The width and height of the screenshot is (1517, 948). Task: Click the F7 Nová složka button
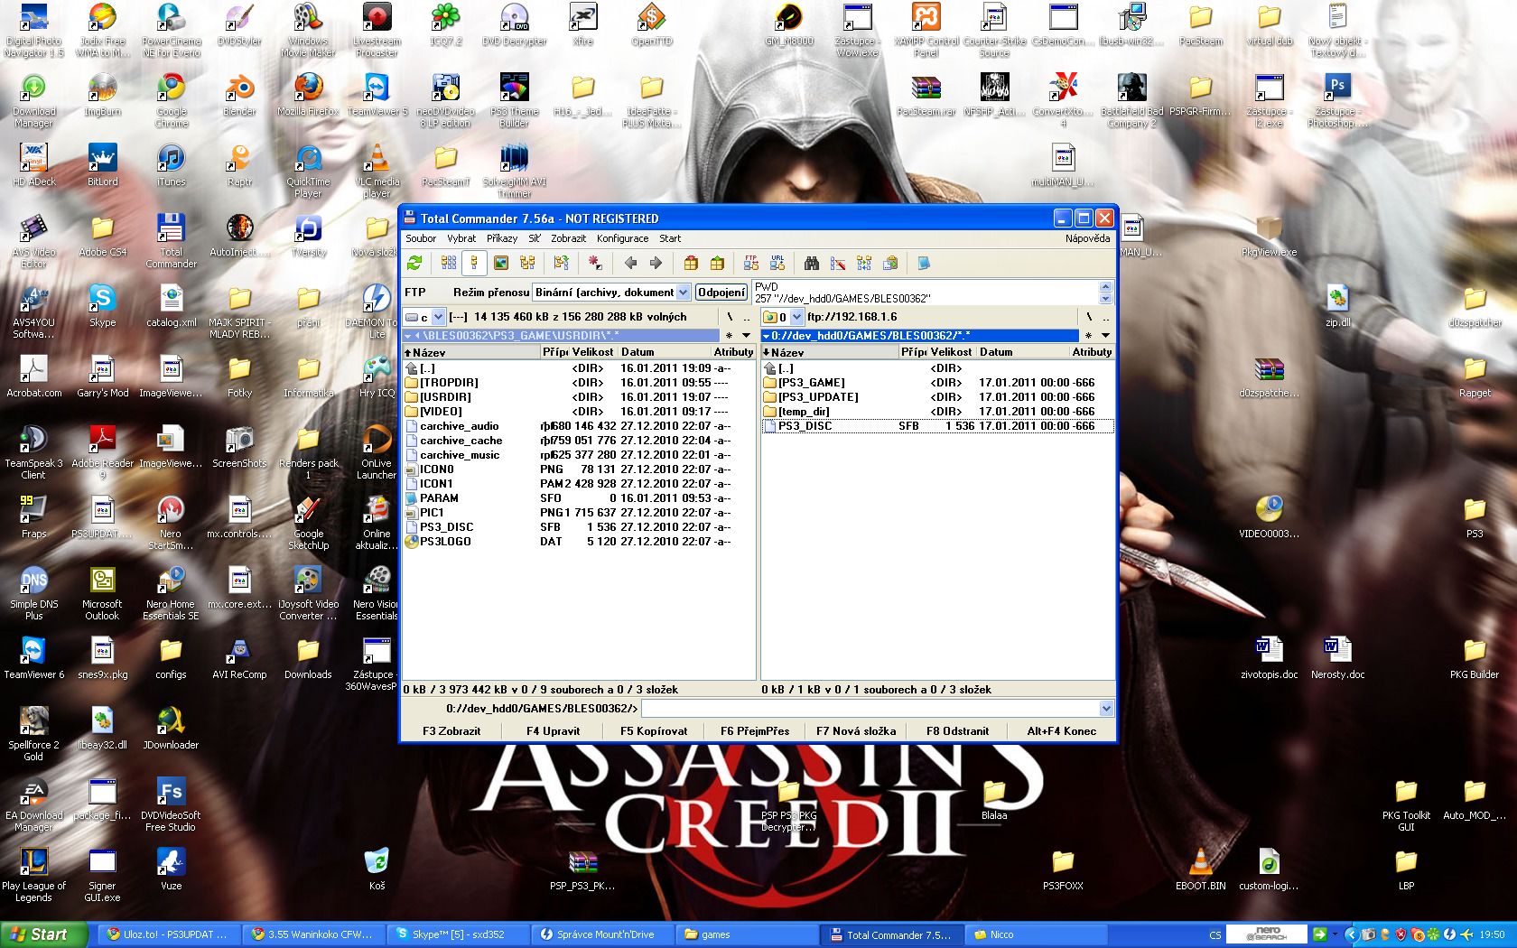click(x=856, y=731)
